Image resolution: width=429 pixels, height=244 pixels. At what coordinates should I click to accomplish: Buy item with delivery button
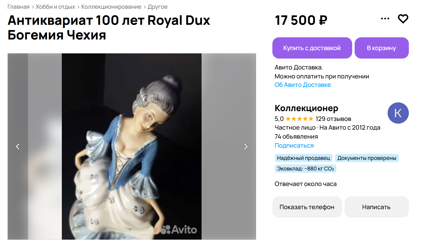pyautogui.click(x=312, y=48)
